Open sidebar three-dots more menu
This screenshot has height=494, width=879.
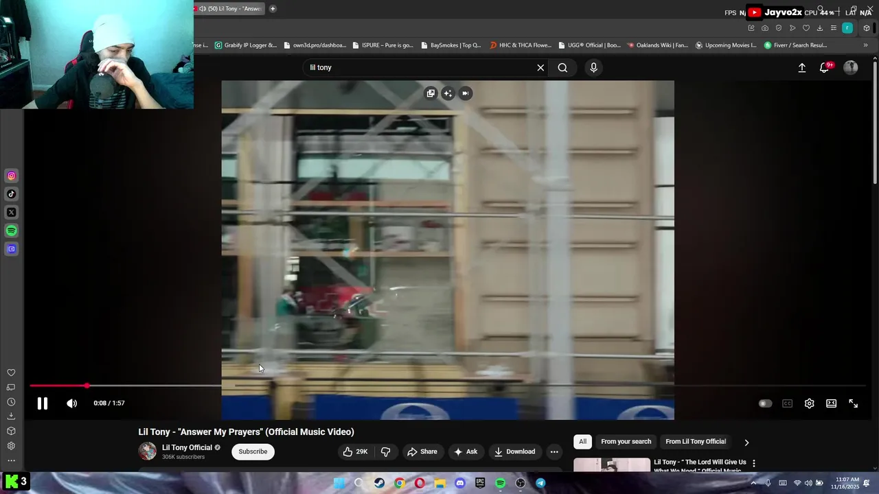[11, 461]
